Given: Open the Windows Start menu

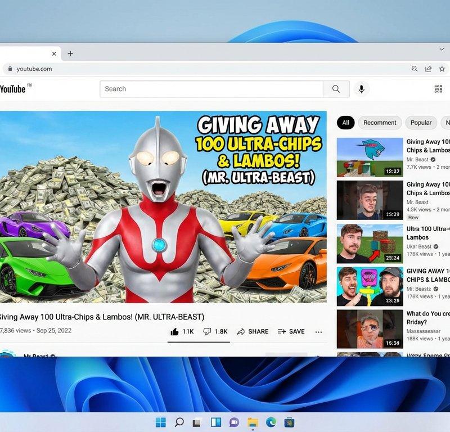Looking at the screenshot, I should click(161, 422).
